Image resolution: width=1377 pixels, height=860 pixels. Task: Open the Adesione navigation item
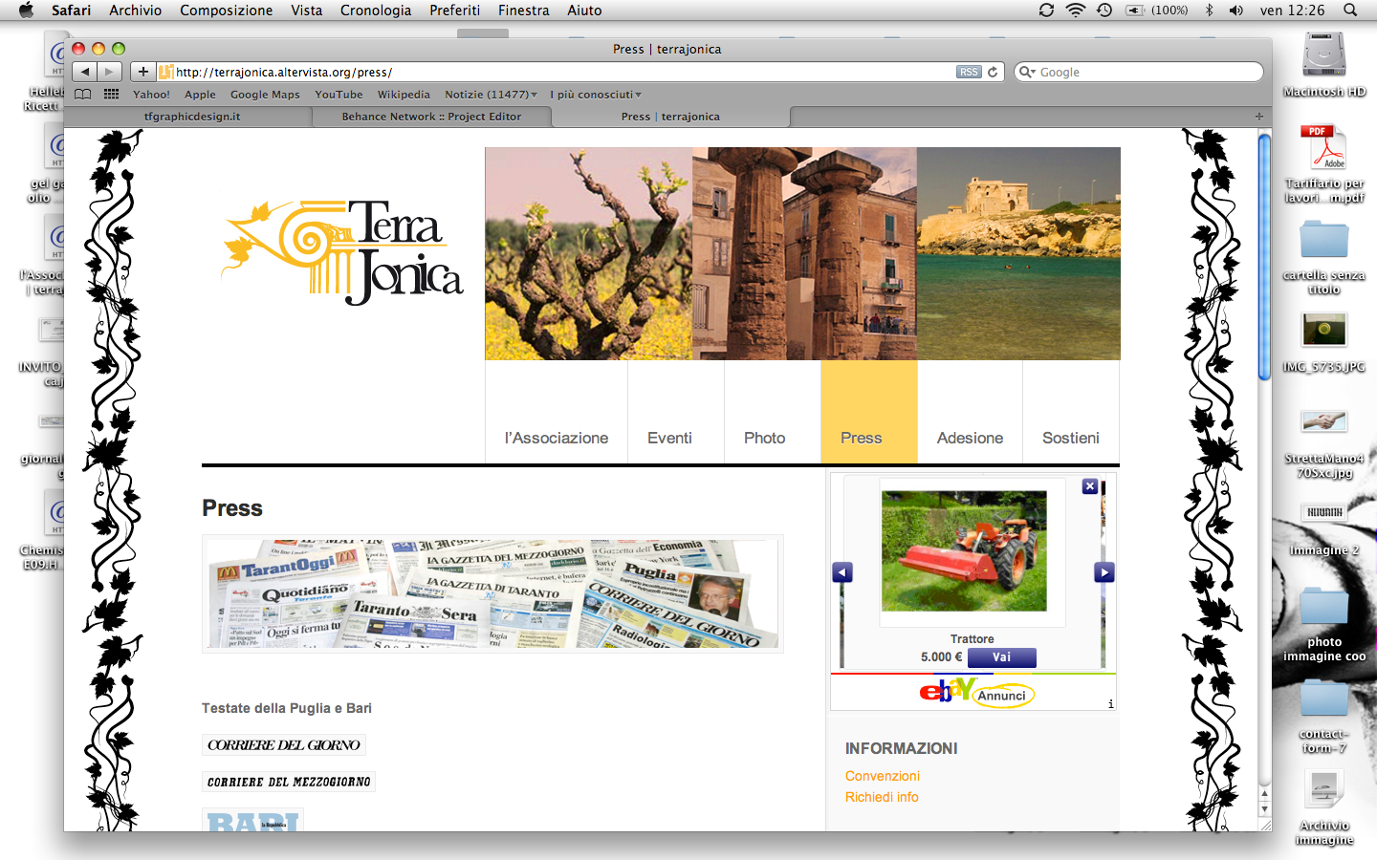[x=970, y=438]
